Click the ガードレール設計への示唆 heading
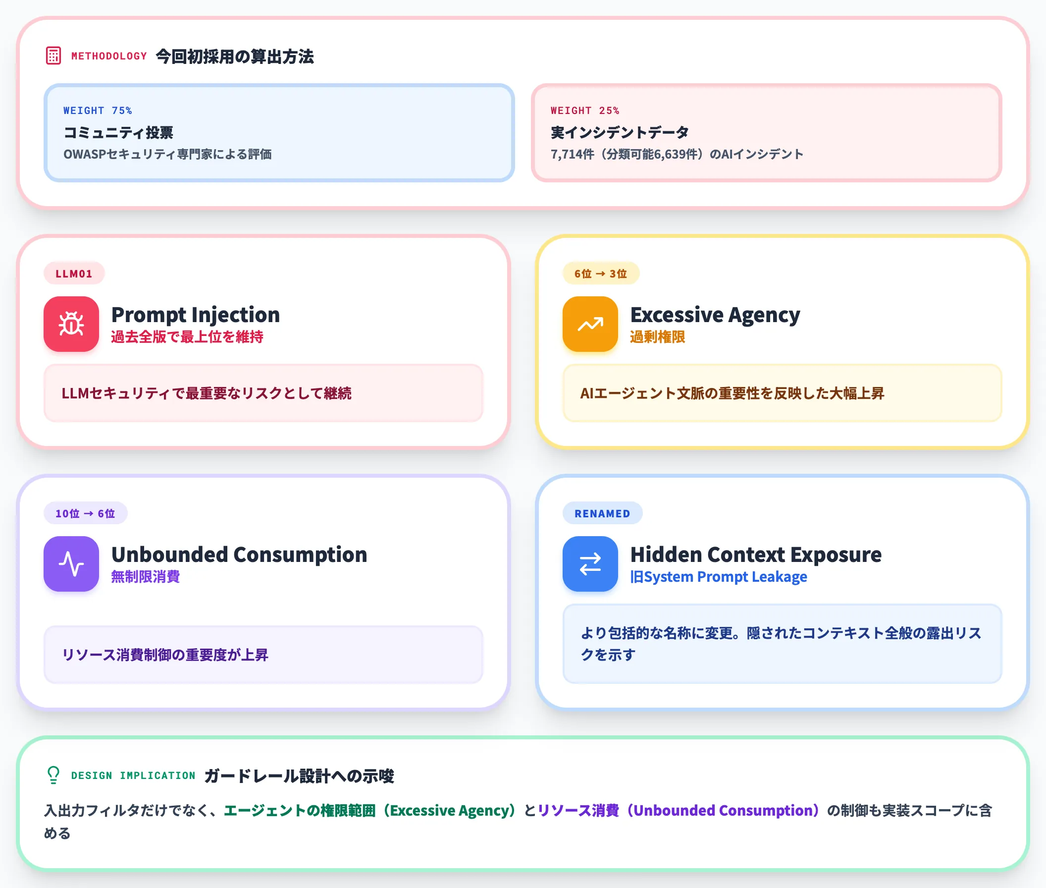1046x888 pixels. tap(299, 775)
